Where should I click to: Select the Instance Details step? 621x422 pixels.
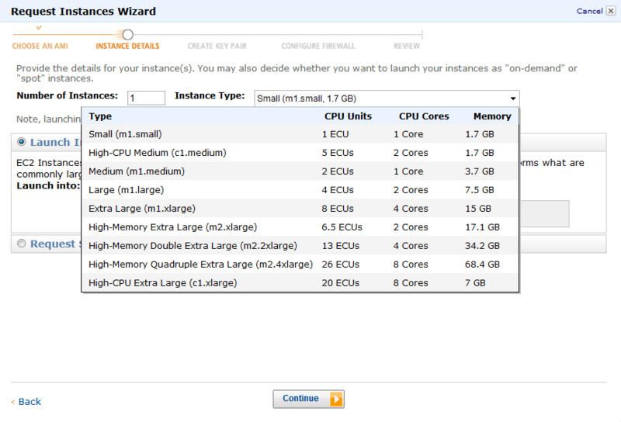(127, 46)
